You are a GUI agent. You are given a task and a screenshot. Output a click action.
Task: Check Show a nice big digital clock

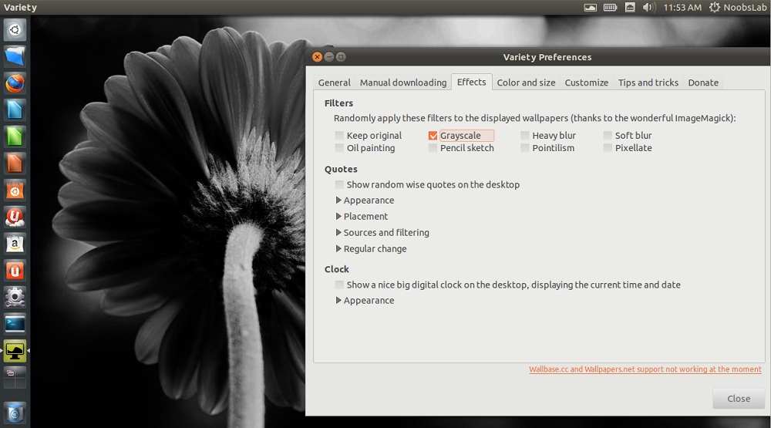coord(339,285)
